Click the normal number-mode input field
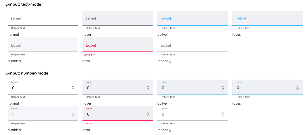308x135 pixels. pyautogui.click(x=39, y=88)
